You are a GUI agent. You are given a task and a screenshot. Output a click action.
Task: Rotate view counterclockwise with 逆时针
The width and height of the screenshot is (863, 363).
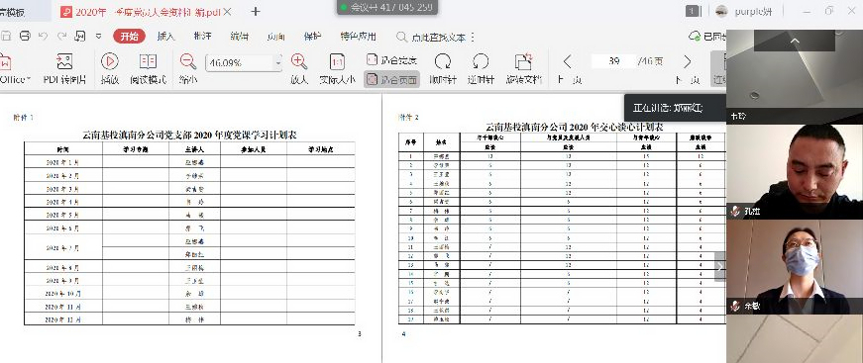pos(481,68)
